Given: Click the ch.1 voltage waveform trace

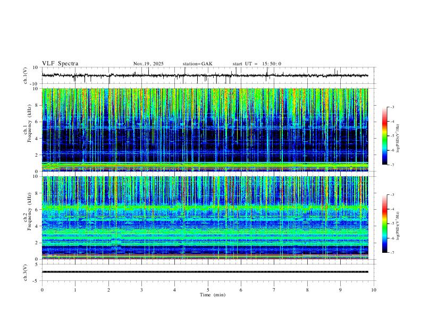Looking at the screenshot, I should coord(205,75).
